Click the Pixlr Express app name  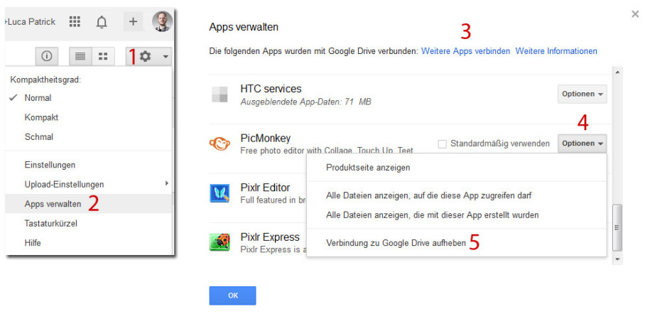[270, 237]
